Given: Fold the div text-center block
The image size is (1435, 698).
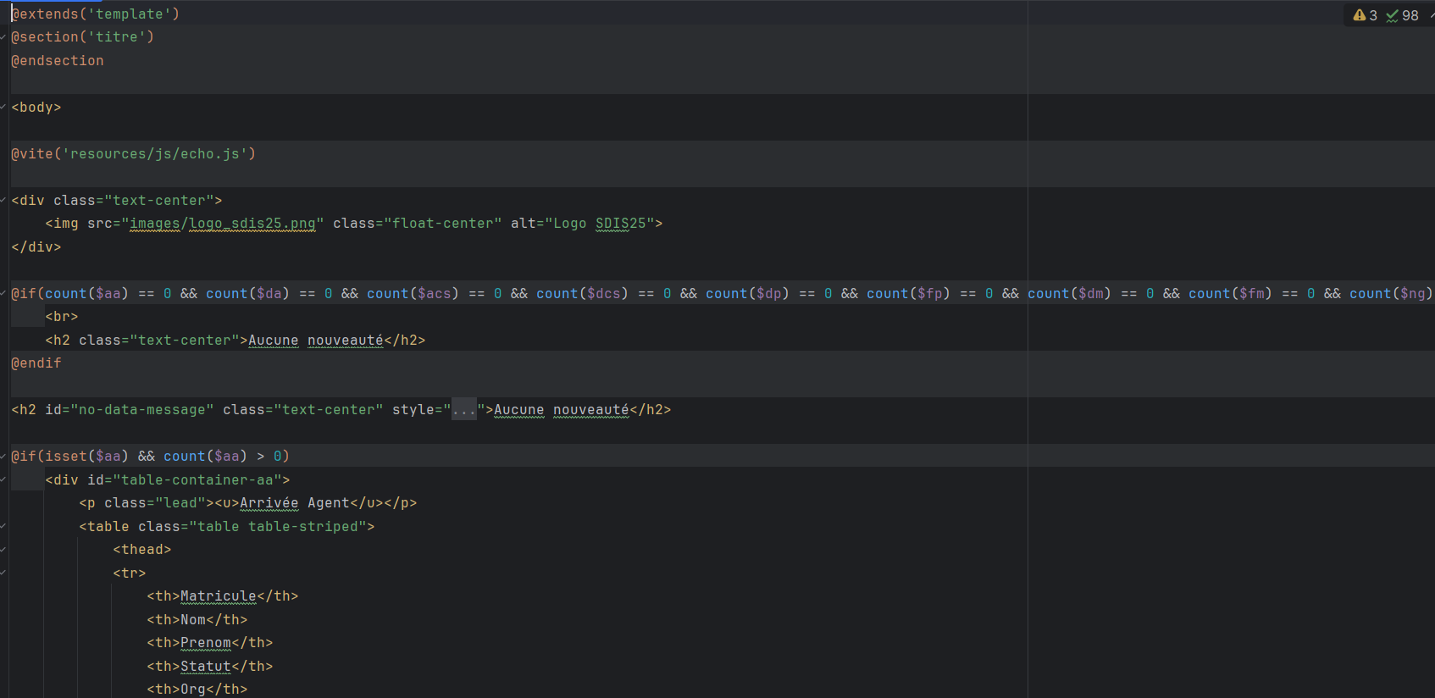Looking at the screenshot, I should 3,201.
